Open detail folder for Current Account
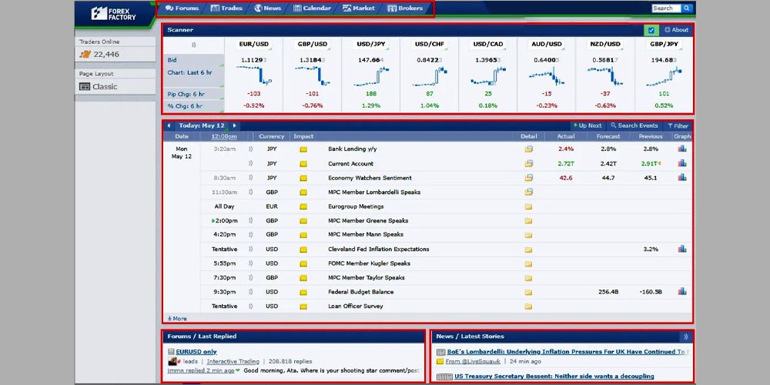770x385 pixels. coord(528,163)
